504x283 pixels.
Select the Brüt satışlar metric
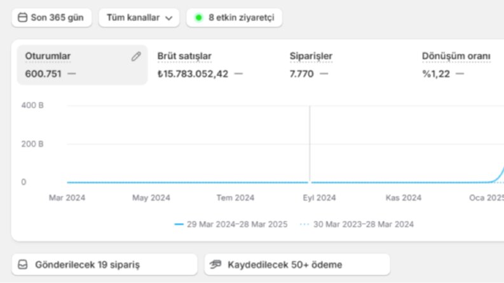(x=184, y=56)
